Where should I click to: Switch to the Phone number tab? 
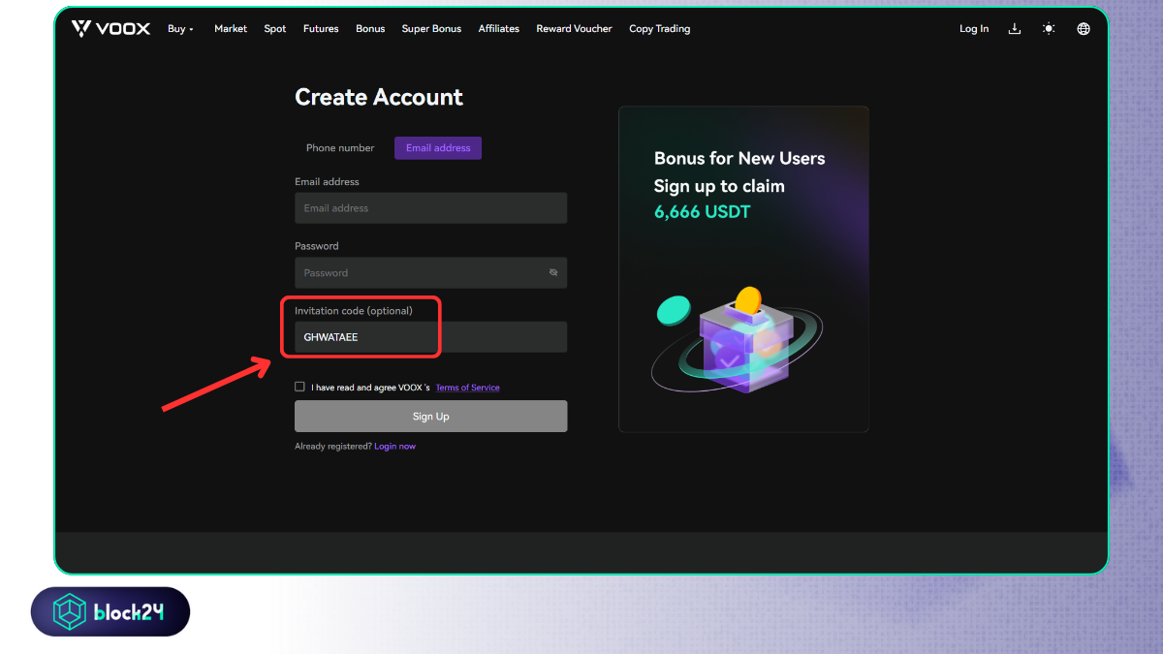tap(340, 148)
